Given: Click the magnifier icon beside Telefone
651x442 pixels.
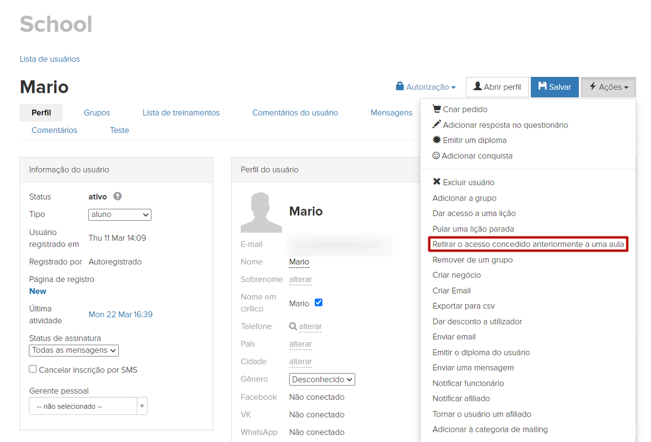Looking at the screenshot, I should click(x=293, y=326).
